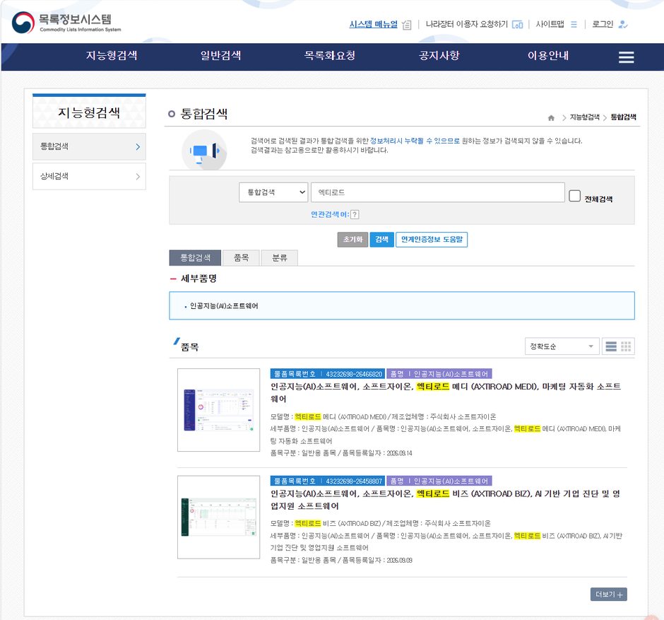The image size is (664, 620).
Task: Click item number 43232698-26458807 badge
Action: point(327,481)
